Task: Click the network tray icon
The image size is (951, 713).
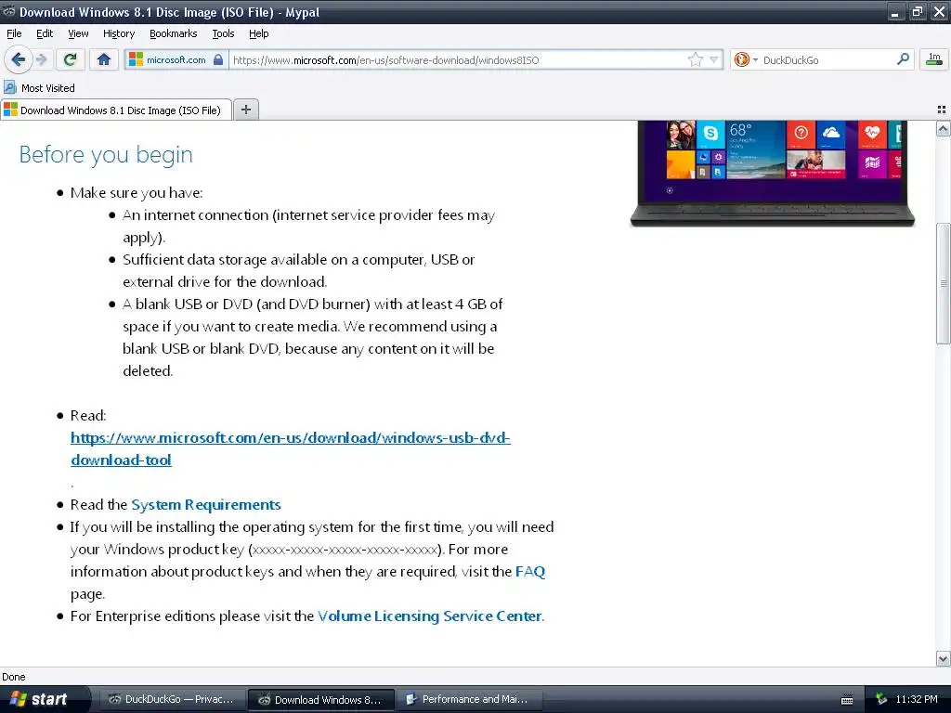Action: click(x=881, y=699)
